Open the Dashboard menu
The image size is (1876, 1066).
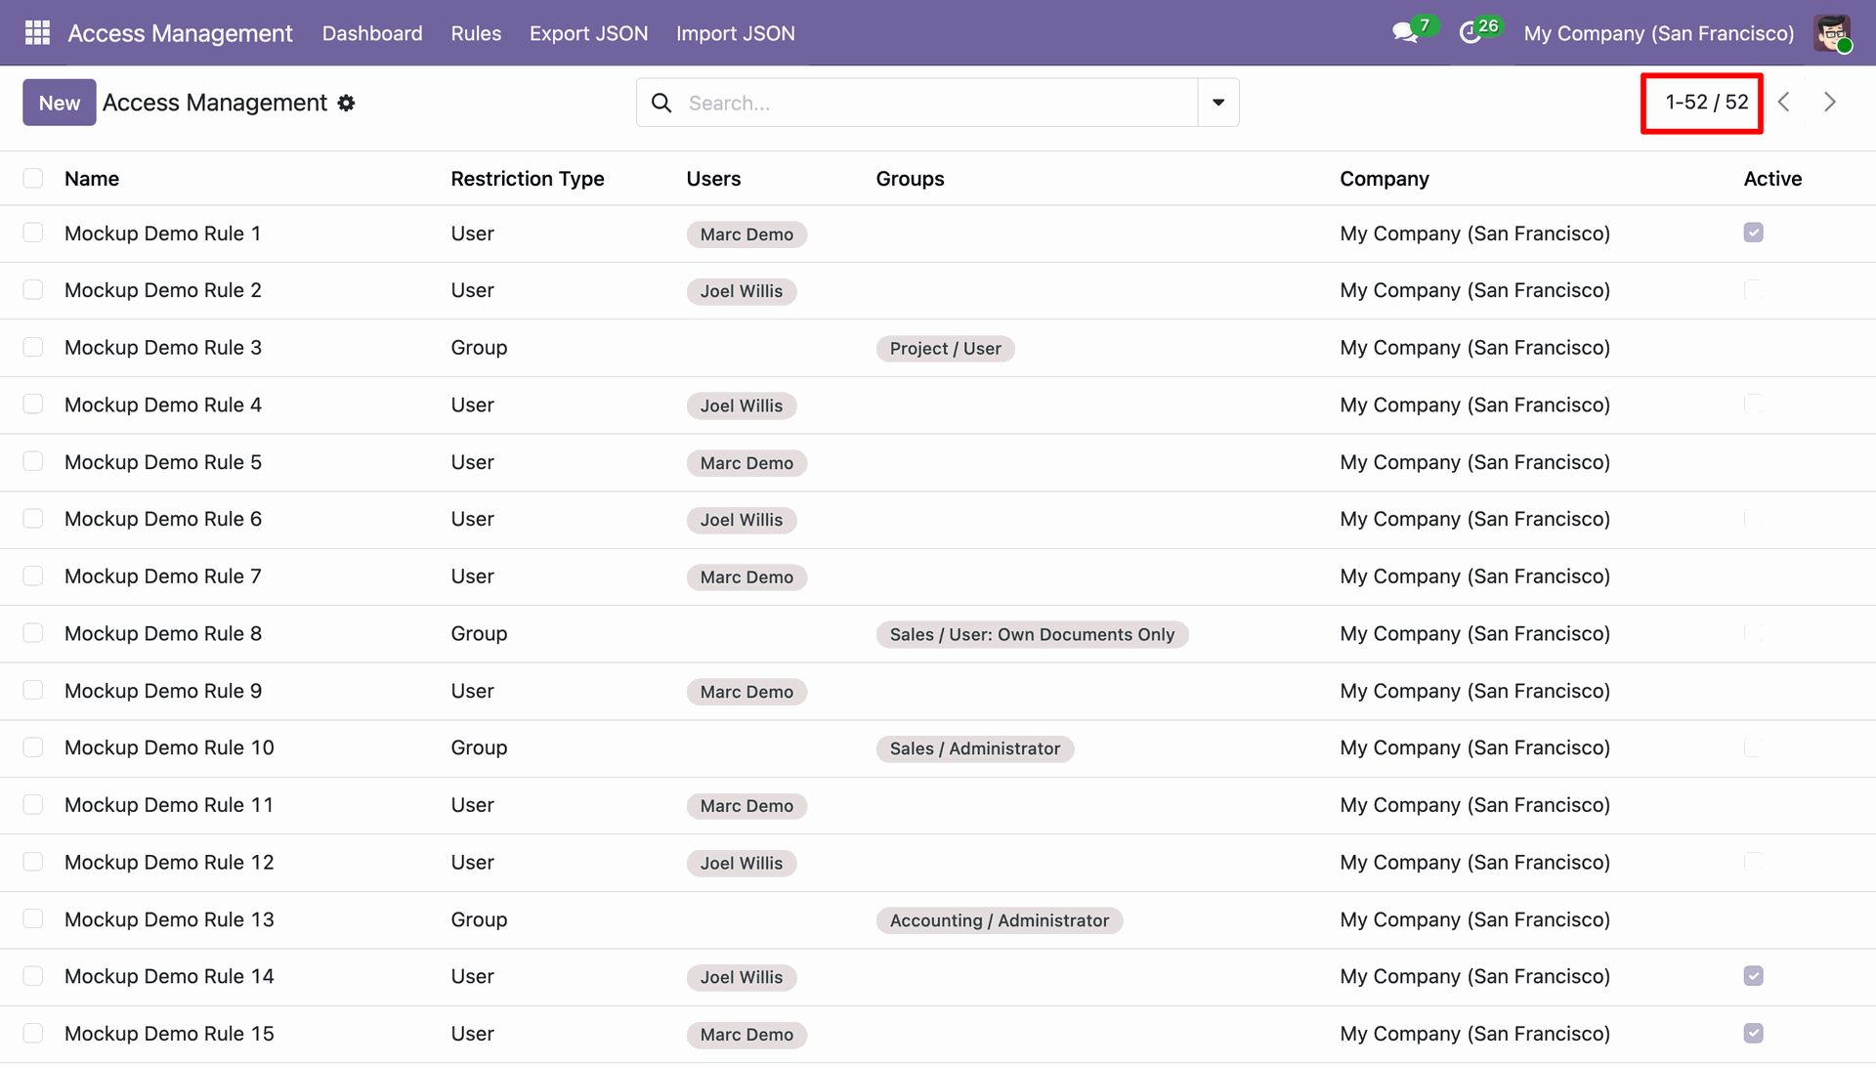click(372, 33)
